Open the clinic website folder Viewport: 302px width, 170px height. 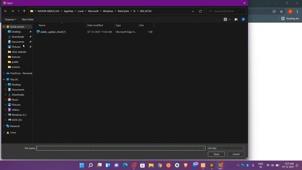coord(19,52)
